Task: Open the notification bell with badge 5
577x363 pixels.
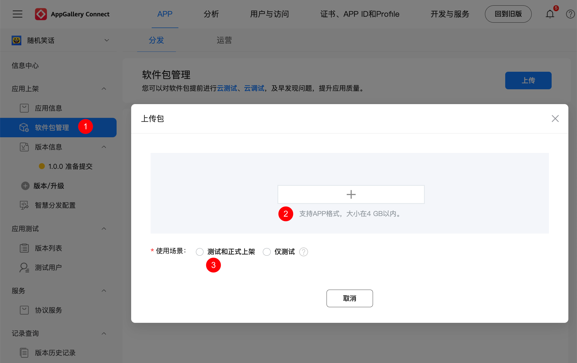Action: click(550, 14)
